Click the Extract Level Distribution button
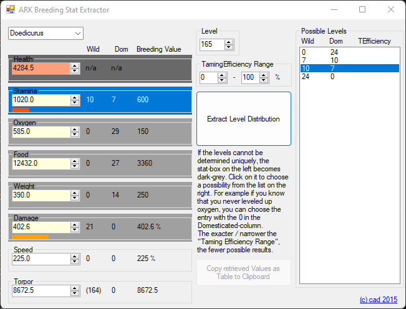The height and width of the screenshot is (309, 406). [x=244, y=119]
